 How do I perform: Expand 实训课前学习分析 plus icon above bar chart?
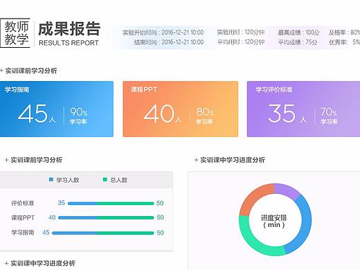7,160
